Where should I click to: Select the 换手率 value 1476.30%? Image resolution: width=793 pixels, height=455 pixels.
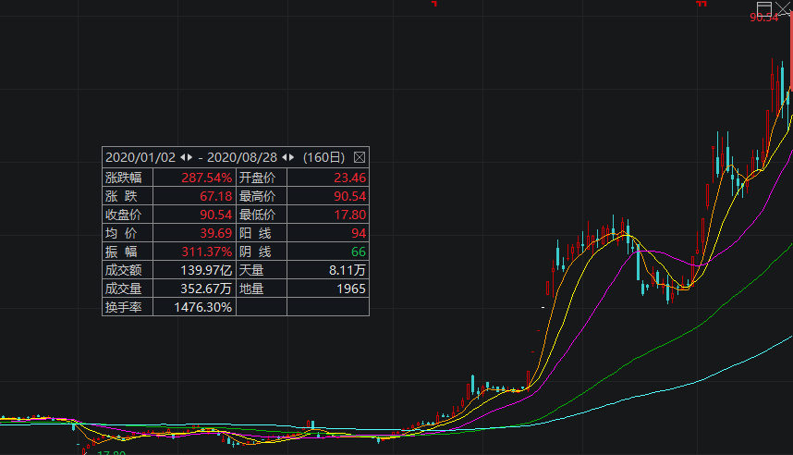click(x=202, y=307)
